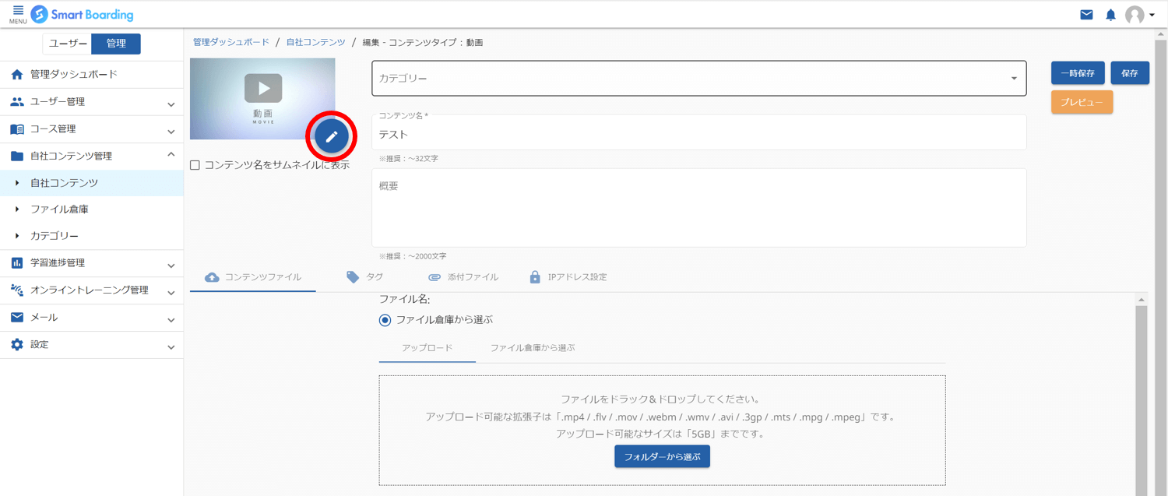Click the コンテンツ名 input field

click(x=698, y=132)
